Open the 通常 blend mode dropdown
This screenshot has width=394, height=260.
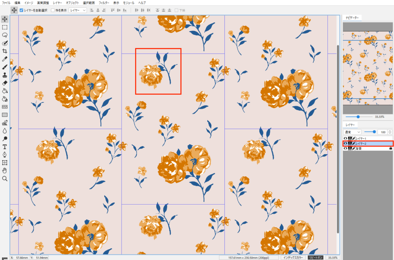[352, 132]
